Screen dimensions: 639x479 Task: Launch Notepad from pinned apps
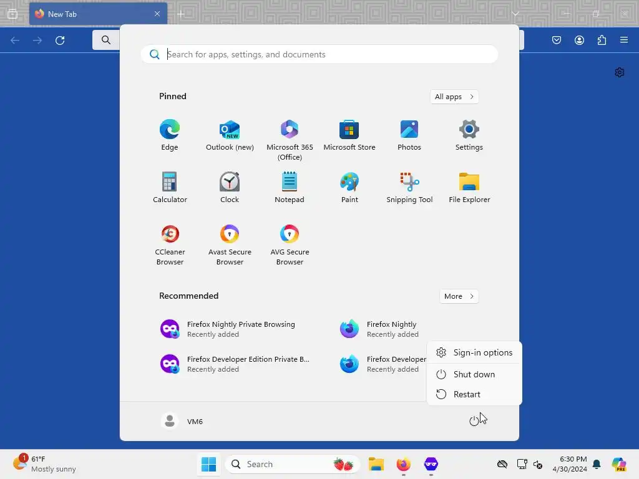(x=290, y=187)
